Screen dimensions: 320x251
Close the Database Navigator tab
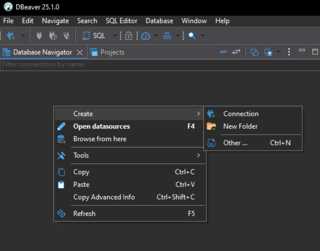(x=80, y=52)
